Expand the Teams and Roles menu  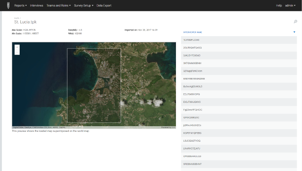[59, 6]
